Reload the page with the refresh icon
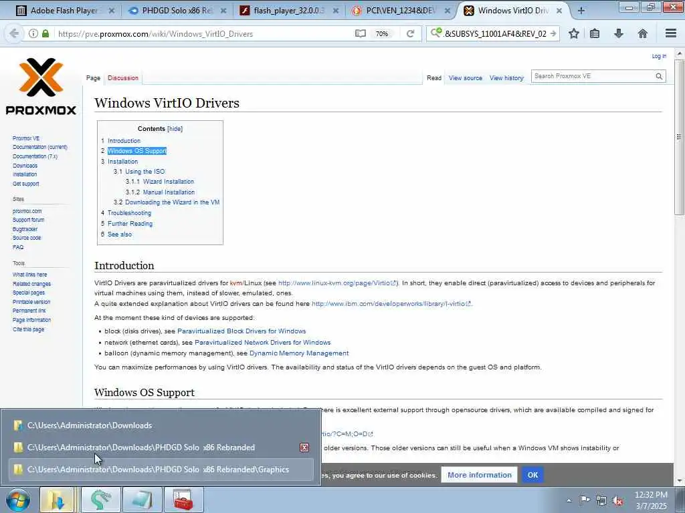The height and width of the screenshot is (513, 685). pos(410,33)
